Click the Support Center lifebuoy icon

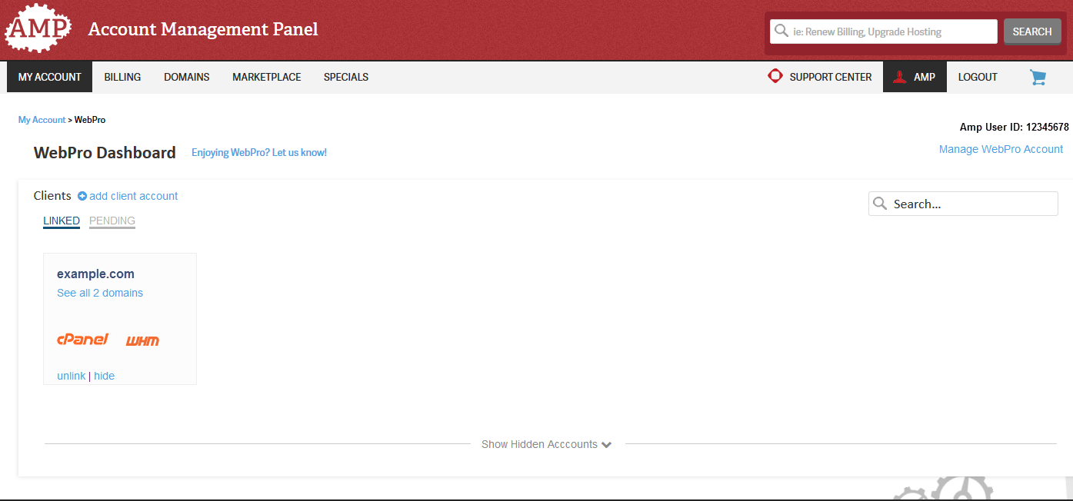775,76
